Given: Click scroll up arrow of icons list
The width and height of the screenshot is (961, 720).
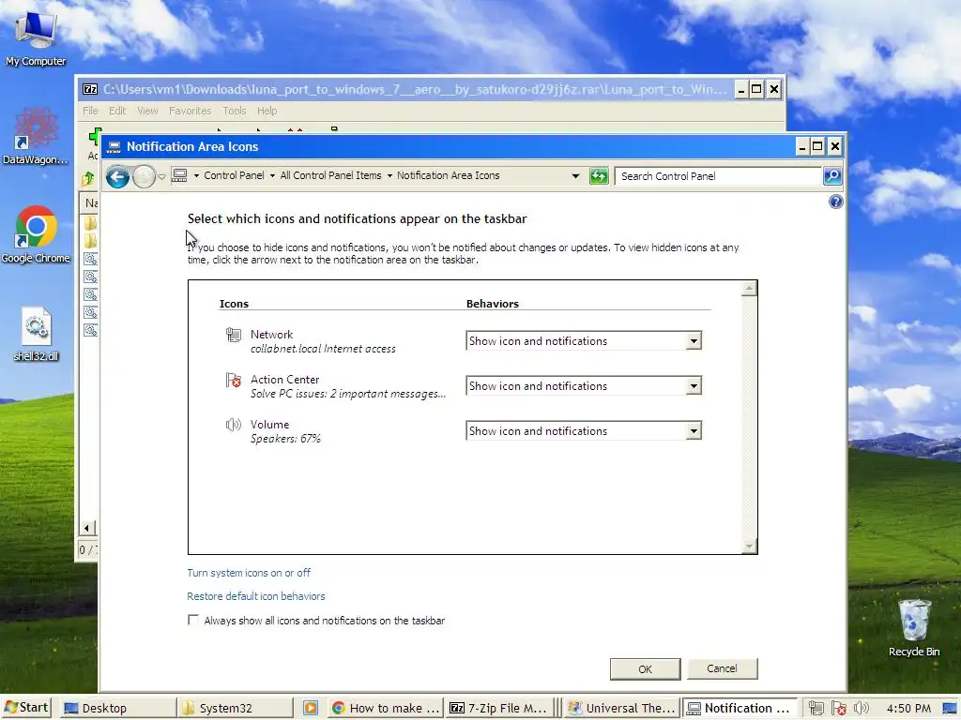Looking at the screenshot, I should point(749,289).
